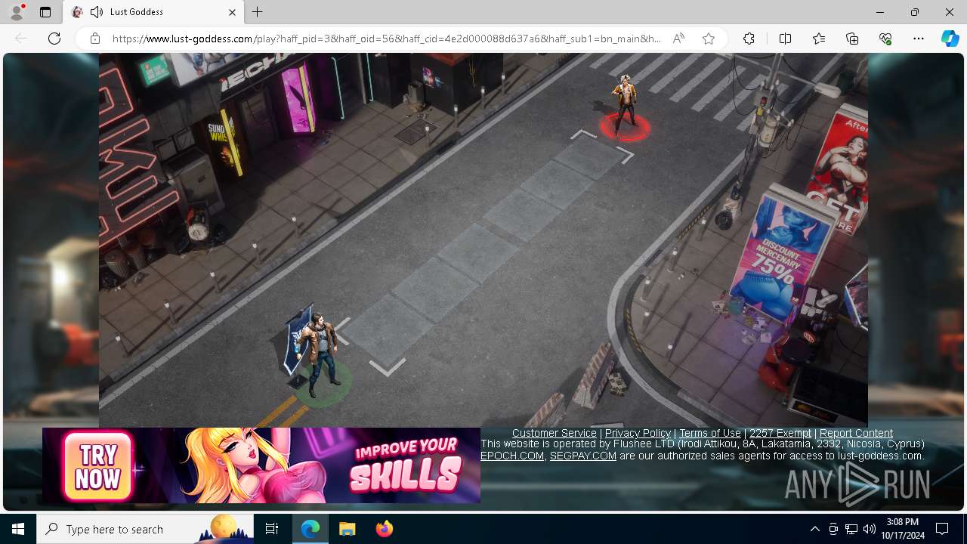Image resolution: width=967 pixels, height=544 pixels.
Task: Switch to Microsoft Edge in taskbar
Action: pos(310,529)
